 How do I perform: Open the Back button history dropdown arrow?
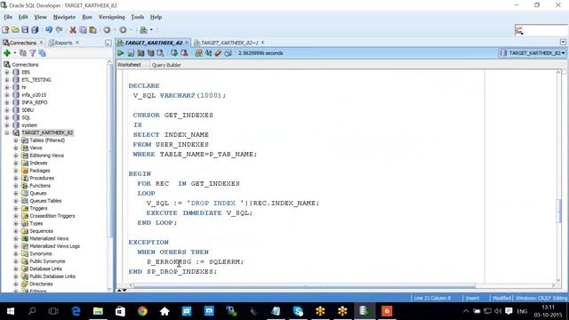tap(115, 30)
